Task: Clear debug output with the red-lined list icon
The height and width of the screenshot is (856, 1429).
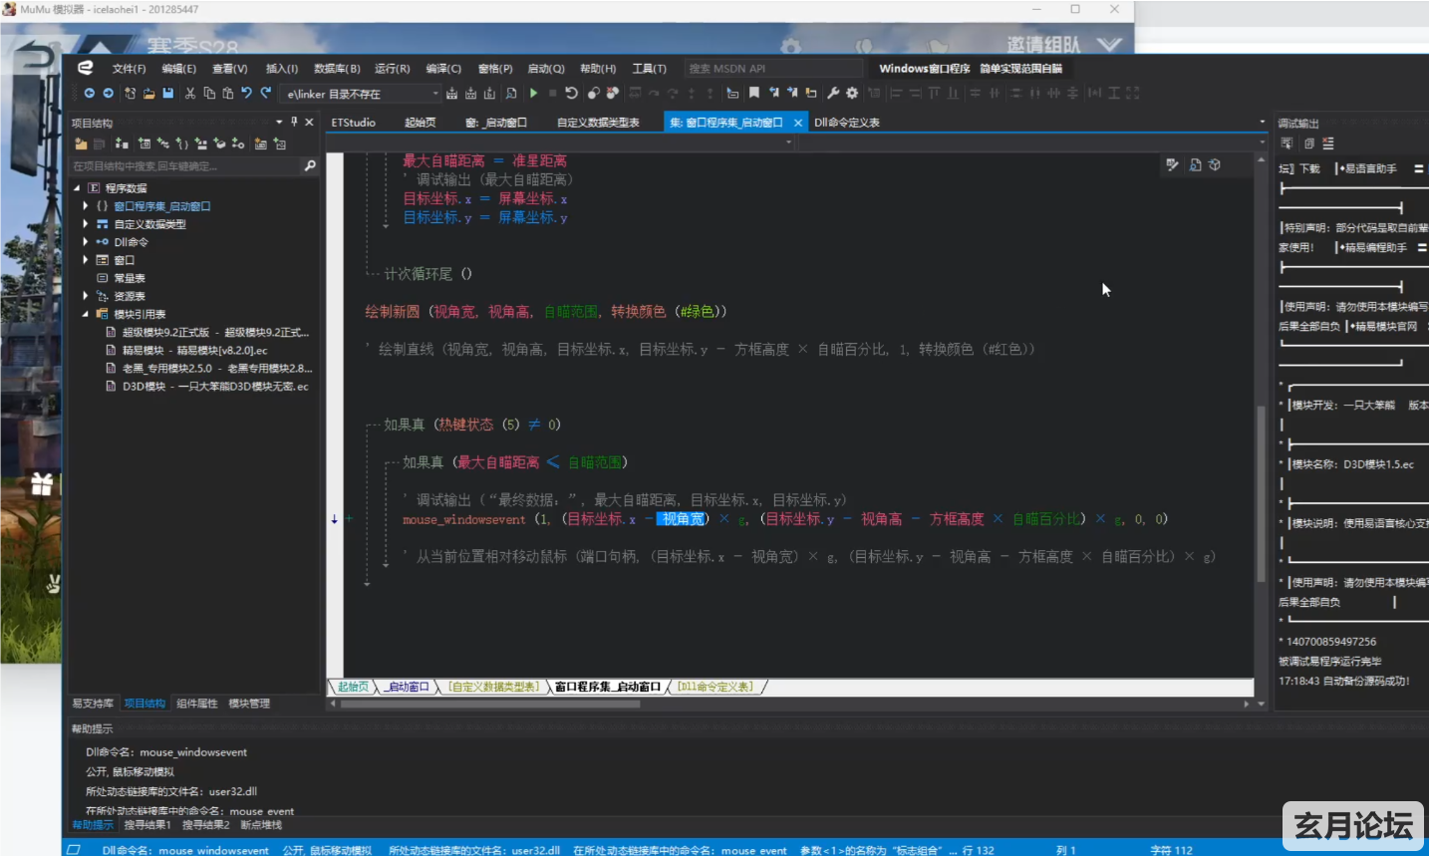Action: click(x=1328, y=143)
